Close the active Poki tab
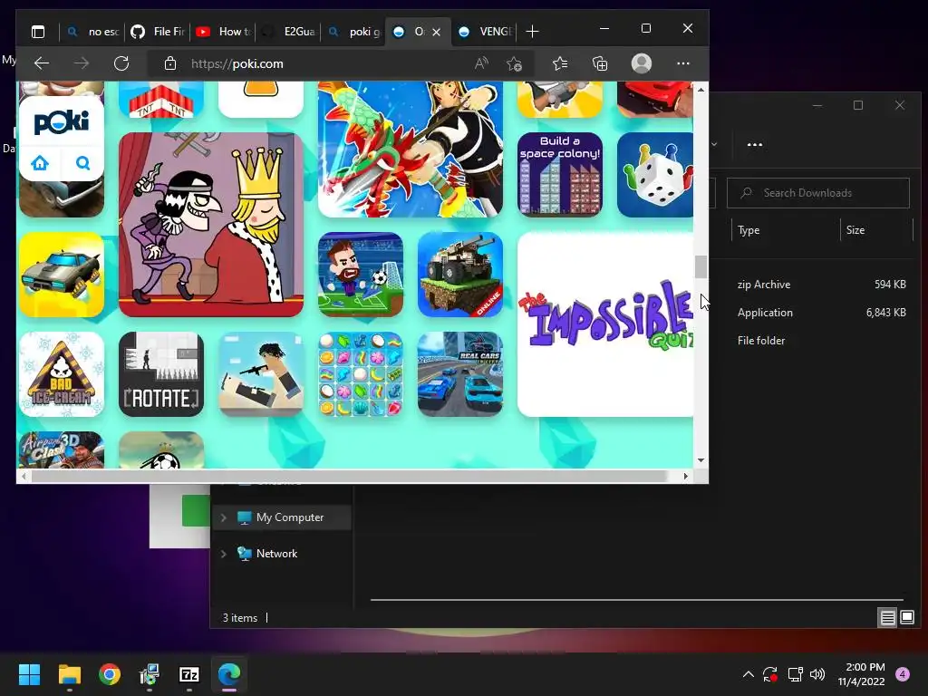The width and height of the screenshot is (928, 696). (x=437, y=32)
